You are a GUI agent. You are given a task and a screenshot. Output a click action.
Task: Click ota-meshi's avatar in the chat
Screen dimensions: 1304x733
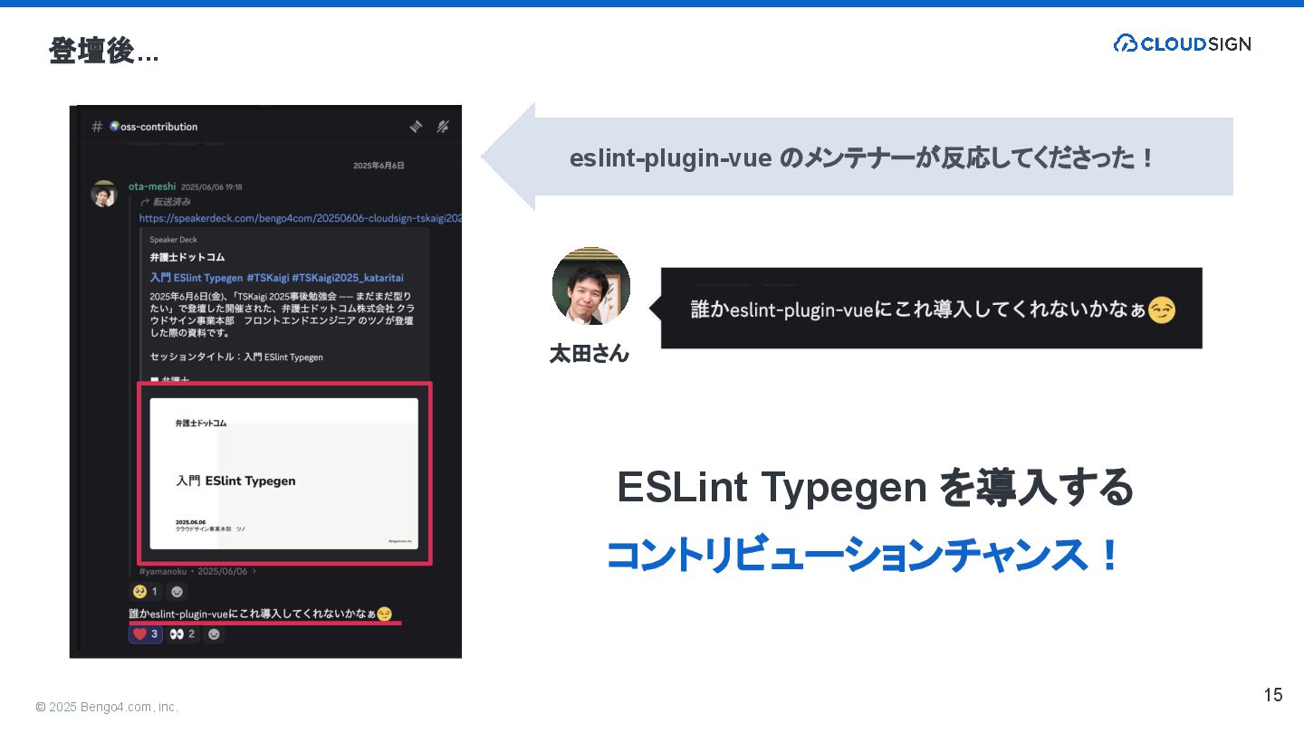coord(104,194)
